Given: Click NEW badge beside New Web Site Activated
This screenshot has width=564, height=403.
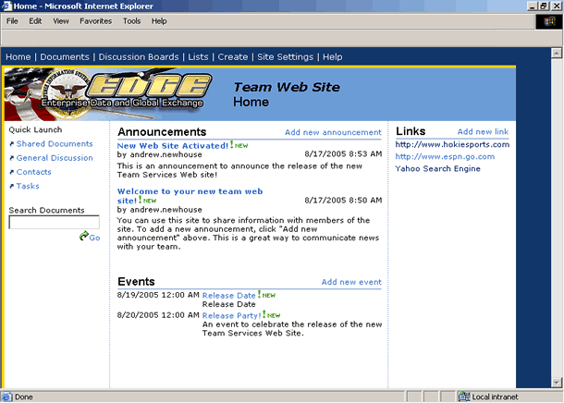Looking at the screenshot, I should click(239, 145).
